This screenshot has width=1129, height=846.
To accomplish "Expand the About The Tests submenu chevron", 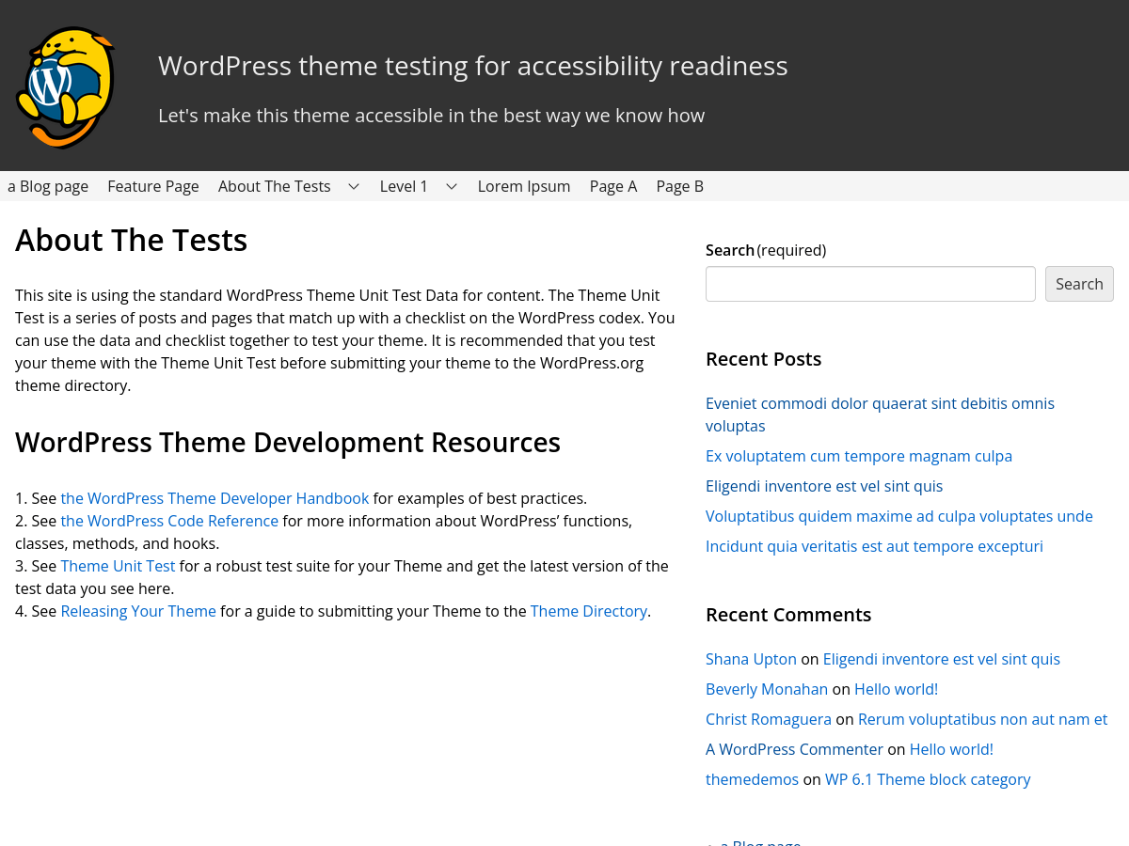I will point(354,186).
